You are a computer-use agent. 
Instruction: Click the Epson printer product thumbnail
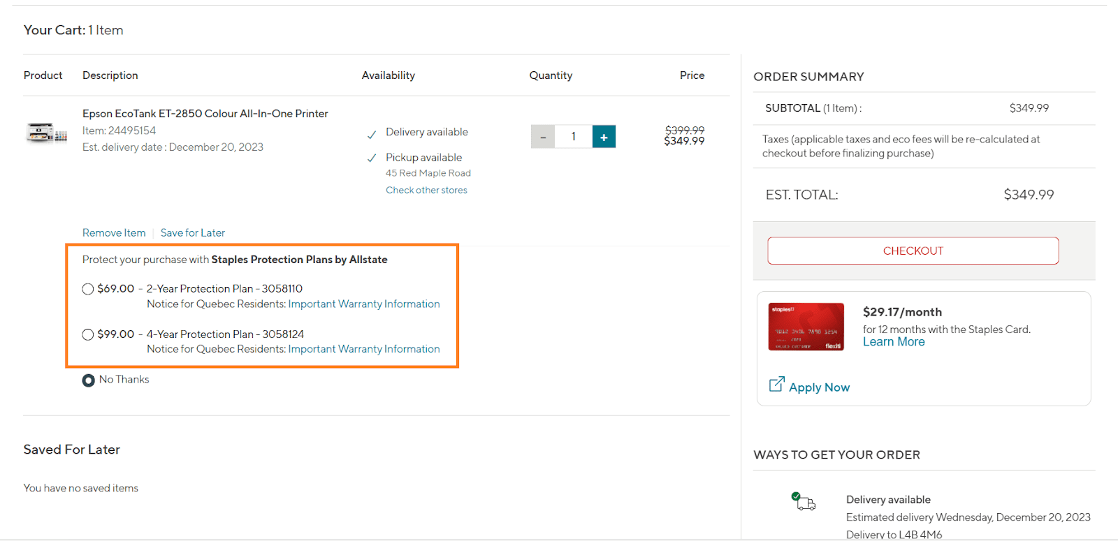46,132
